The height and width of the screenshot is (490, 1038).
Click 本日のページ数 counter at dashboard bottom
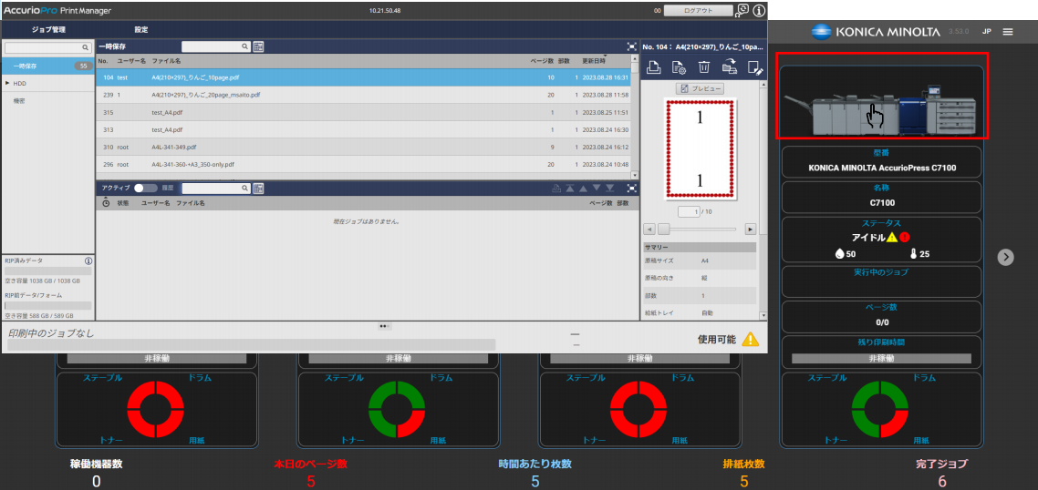click(310, 472)
